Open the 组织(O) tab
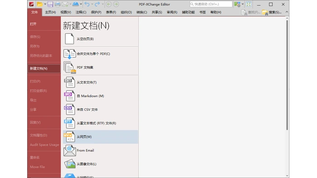 [126, 12]
